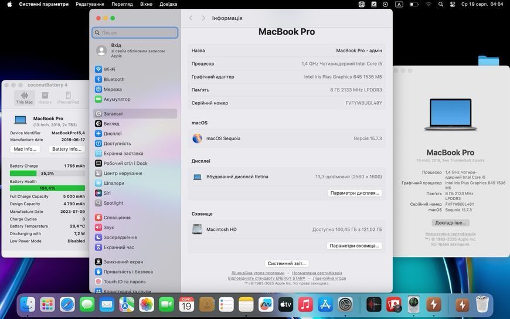Open the Mail app in the Dock
This screenshot has height=319, width=510.
pos(107,305)
